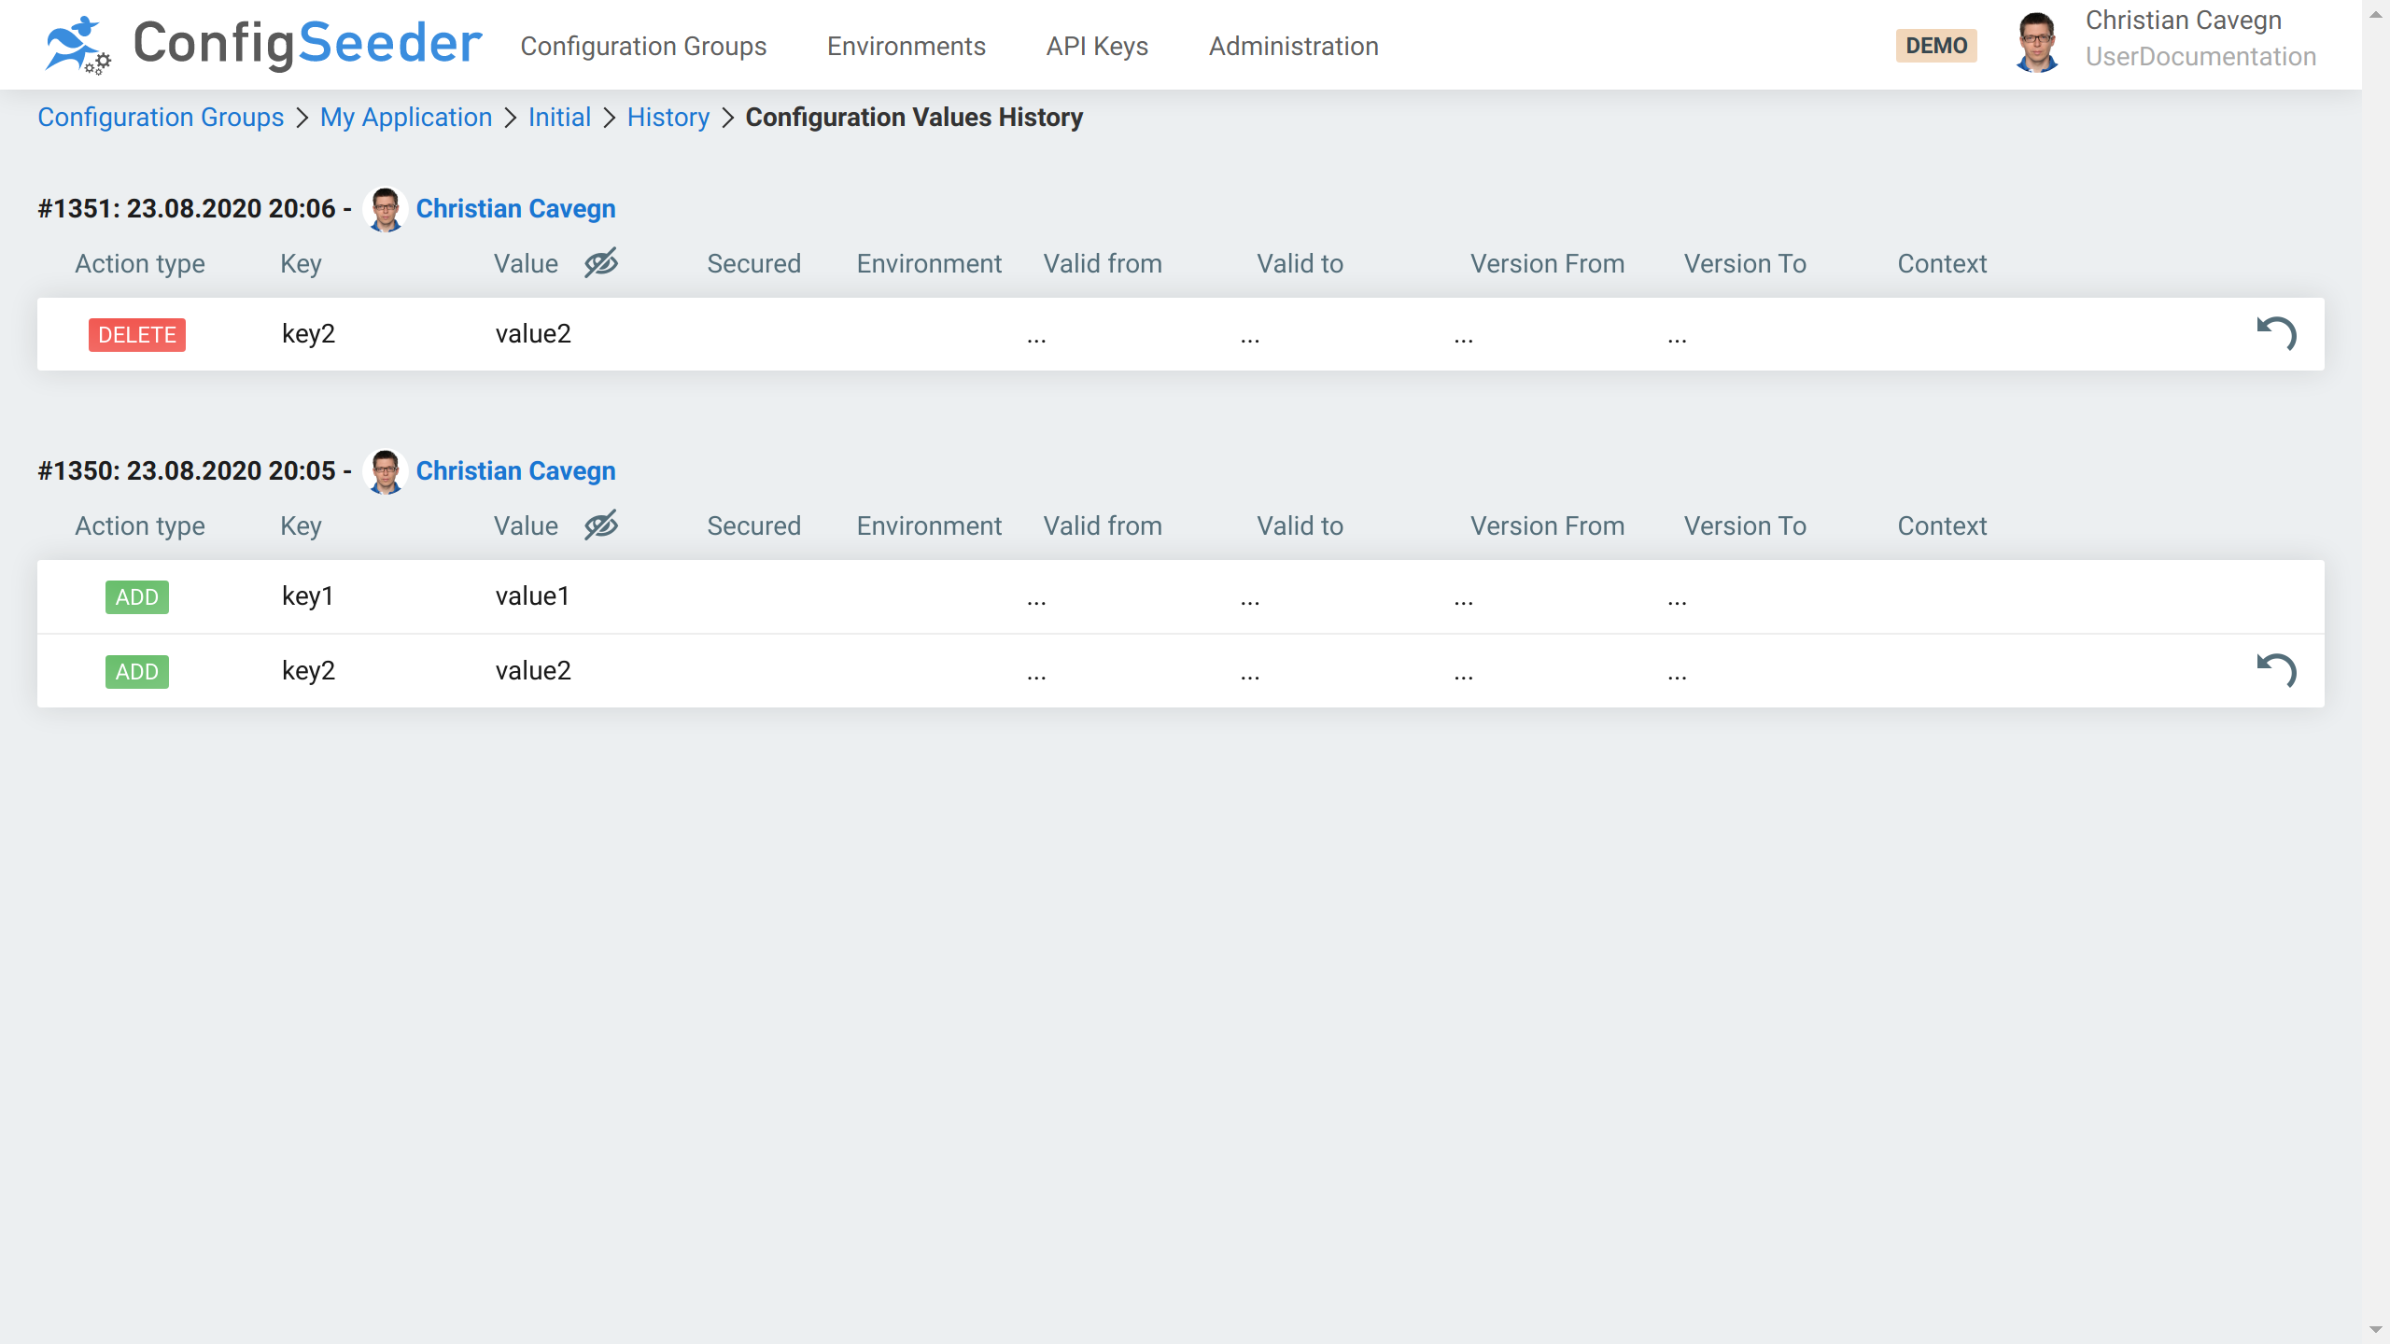Screen dimensions: 2390x1344
Task: Go back to History breadcrumb
Action: [668, 118]
